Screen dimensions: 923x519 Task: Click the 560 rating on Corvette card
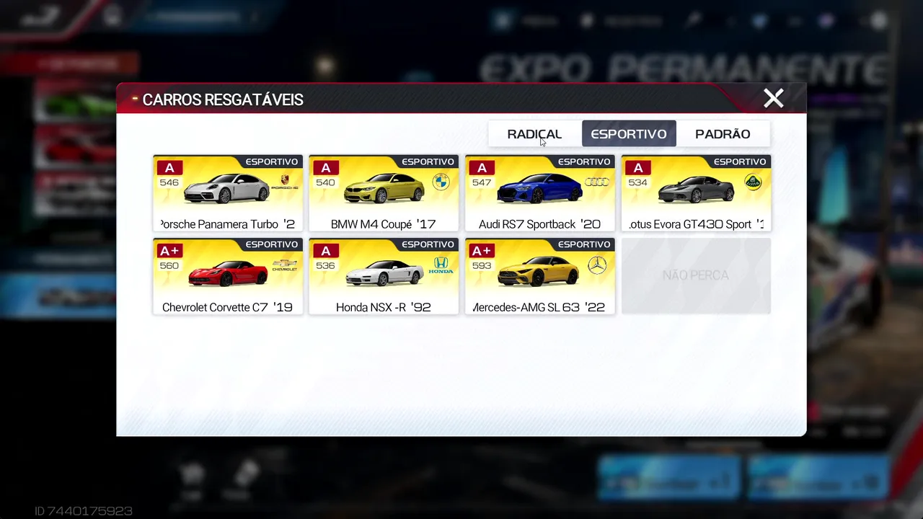tap(169, 266)
